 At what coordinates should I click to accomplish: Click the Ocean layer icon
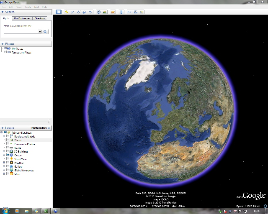[11, 155]
